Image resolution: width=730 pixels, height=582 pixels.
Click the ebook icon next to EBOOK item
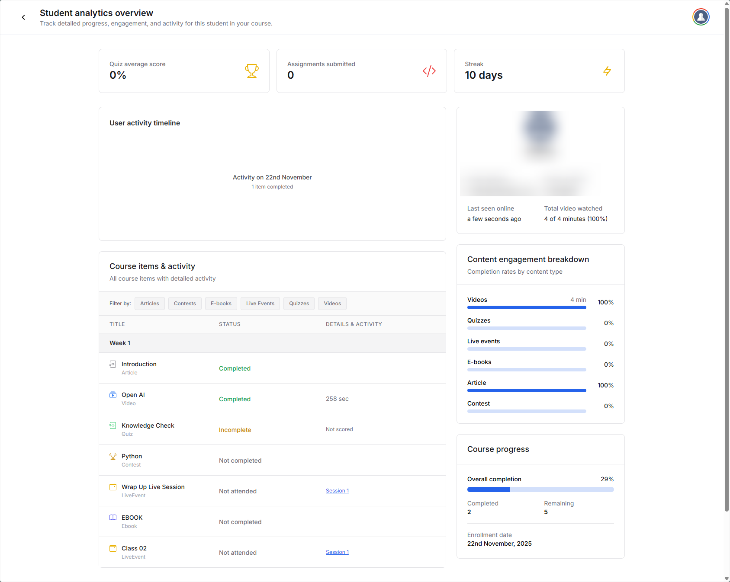(113, 518)
